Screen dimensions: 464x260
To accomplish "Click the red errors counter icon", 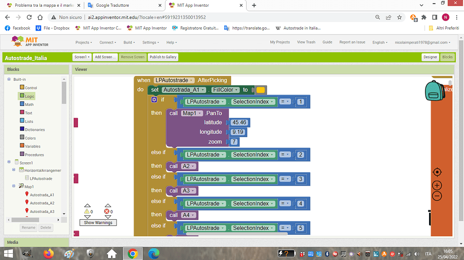I will [107, 211].
